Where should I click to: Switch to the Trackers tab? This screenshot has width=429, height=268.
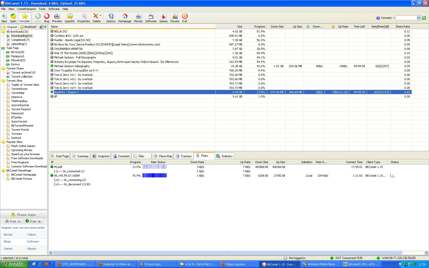pyautogui.click(x=183, y=156)
